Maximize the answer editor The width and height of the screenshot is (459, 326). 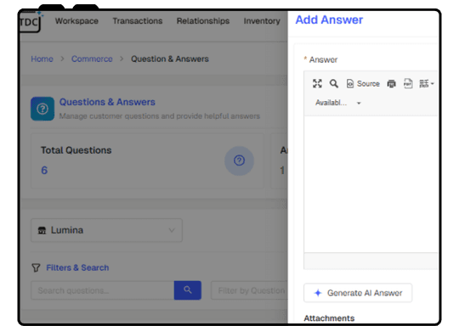point(317,83)
